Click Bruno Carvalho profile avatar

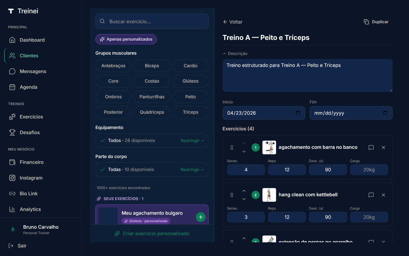pyautogui.click(x=13, y=230)
